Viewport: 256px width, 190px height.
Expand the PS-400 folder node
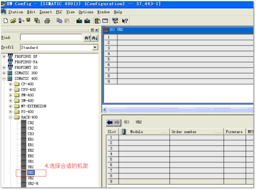10,112
